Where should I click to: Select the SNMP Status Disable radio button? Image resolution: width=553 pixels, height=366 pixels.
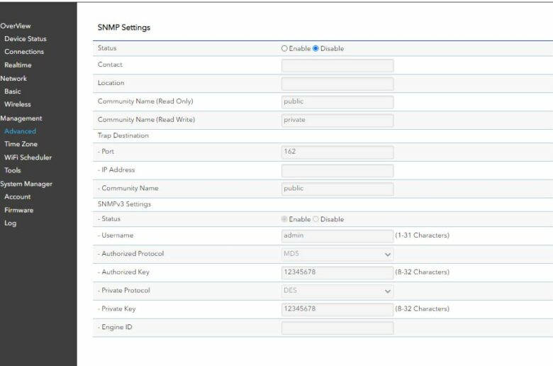pyautogui.click(x=315, y=48)
